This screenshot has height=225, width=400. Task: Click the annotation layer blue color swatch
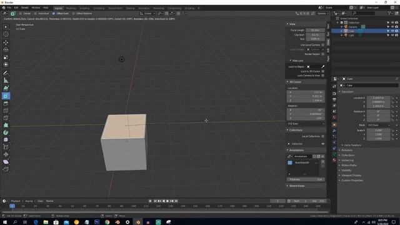tap(290, 162)
